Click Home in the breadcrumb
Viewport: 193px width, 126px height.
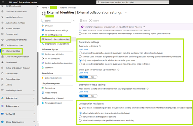(44, 8)
